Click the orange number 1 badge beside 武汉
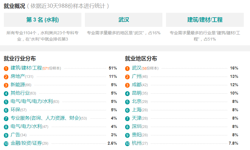The height and width of the screenshot is (150, 250). point(127,69)
